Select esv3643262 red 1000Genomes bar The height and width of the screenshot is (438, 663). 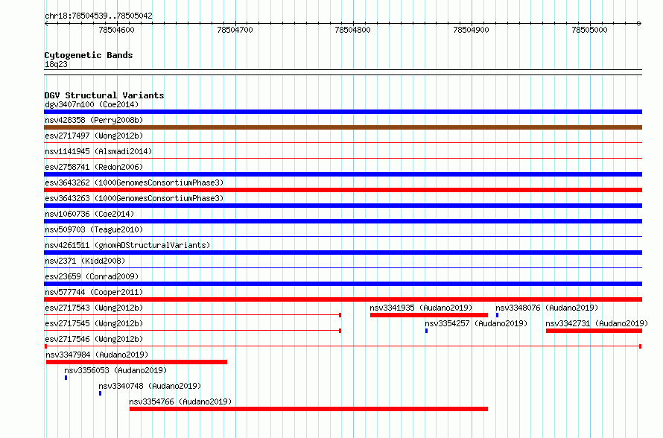(x=343, y=190)
